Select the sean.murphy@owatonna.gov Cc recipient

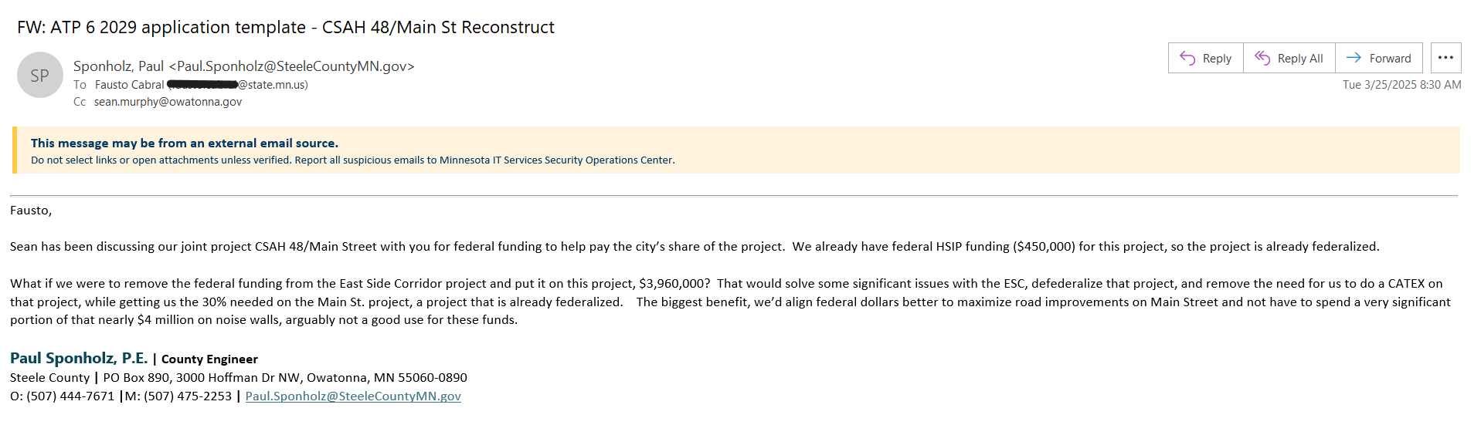coord(168,102)
